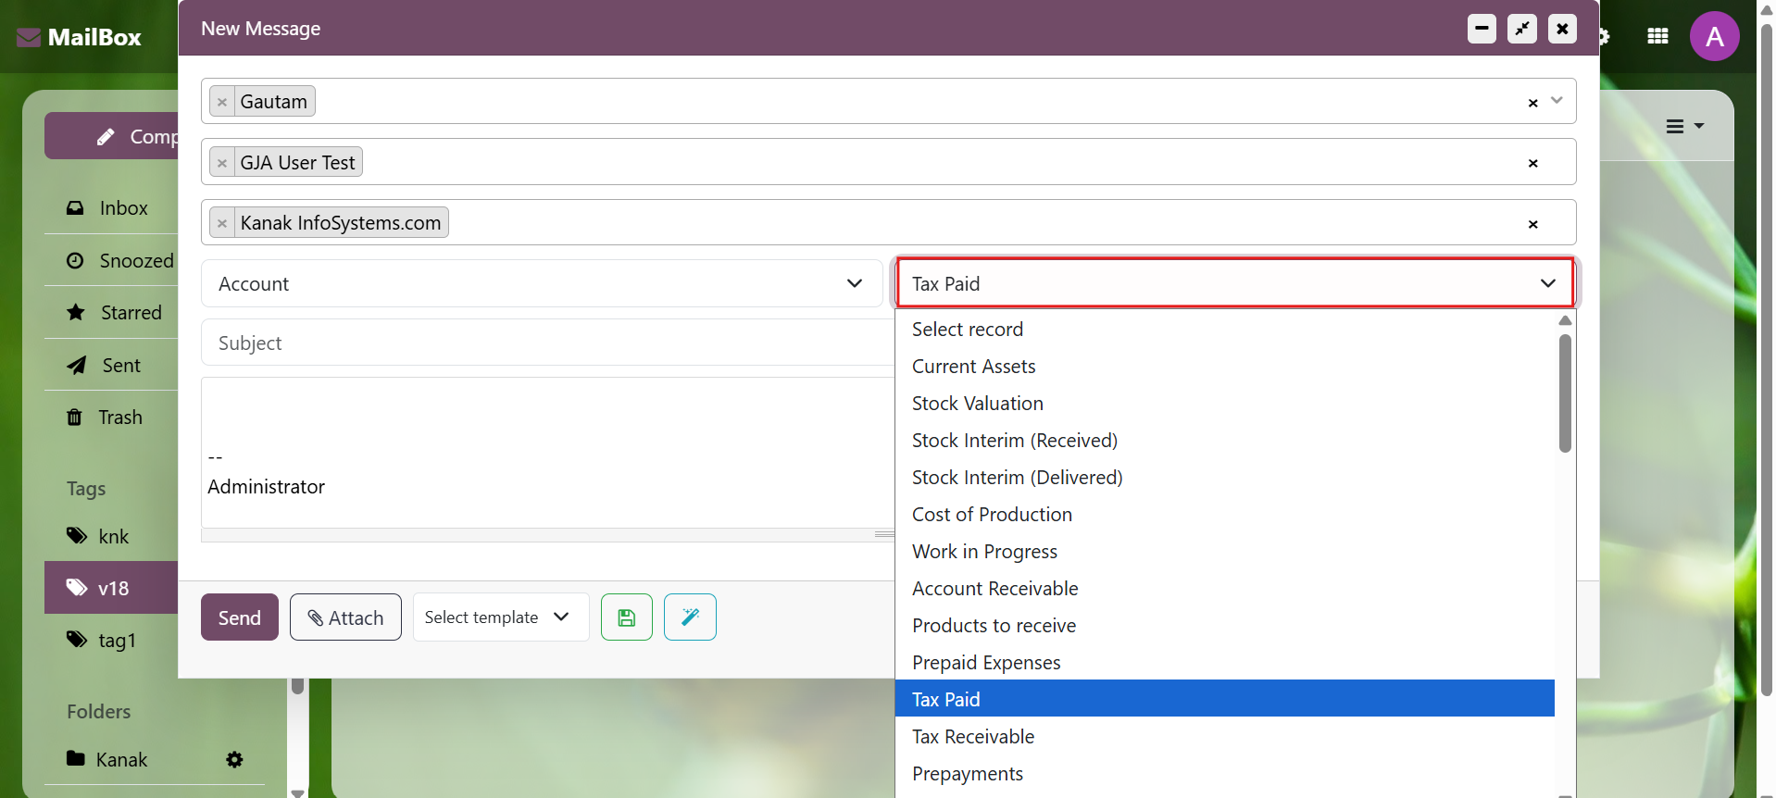Choose Stock Interim (Received) option
This screenshot has width=1776, height=798.
[x=1225, y=441]
